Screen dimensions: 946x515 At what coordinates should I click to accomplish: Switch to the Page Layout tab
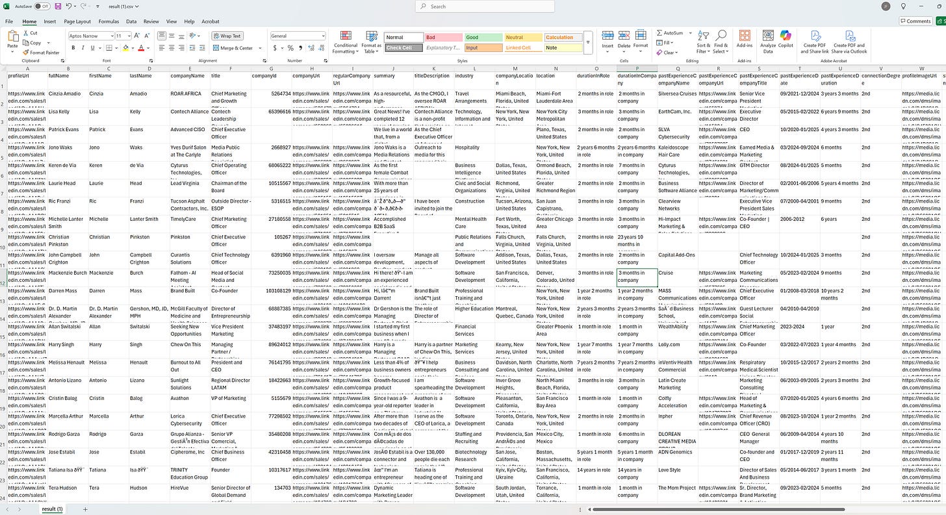[77, 21]
